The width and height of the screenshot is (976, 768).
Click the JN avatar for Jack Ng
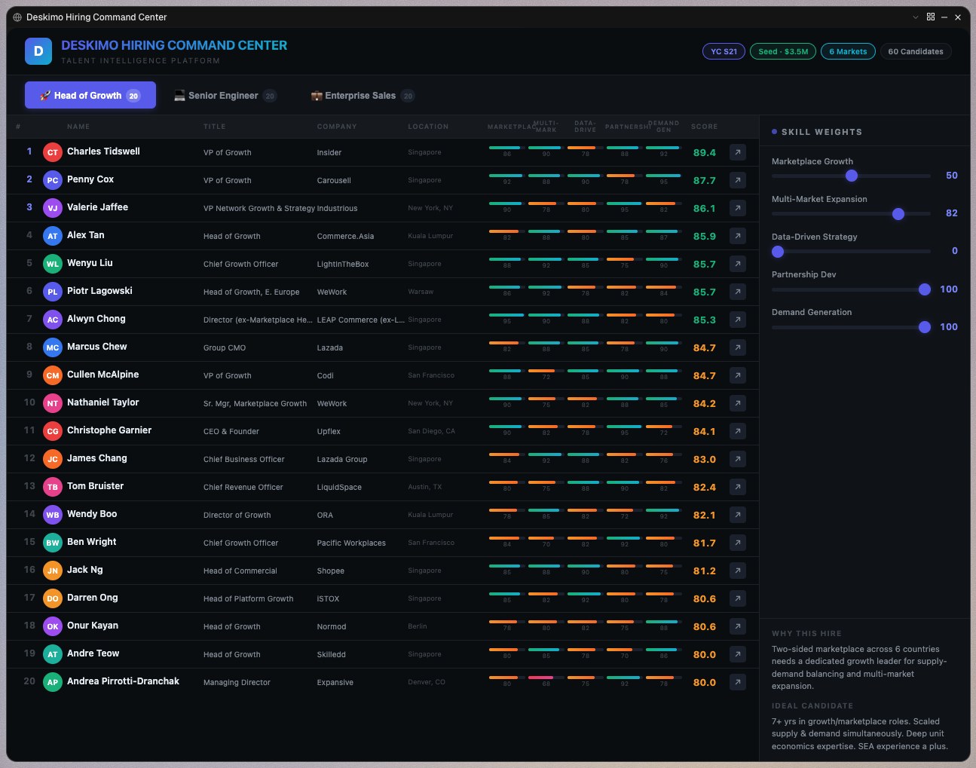click(x=53, y=571)
